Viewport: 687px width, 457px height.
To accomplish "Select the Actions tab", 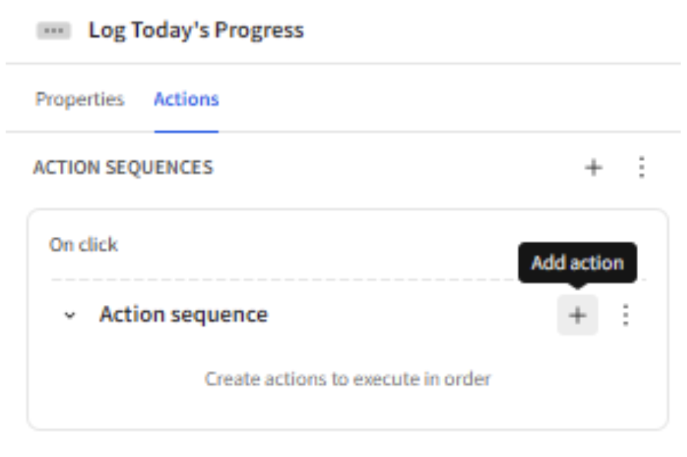I will click(x=187, y=100).
